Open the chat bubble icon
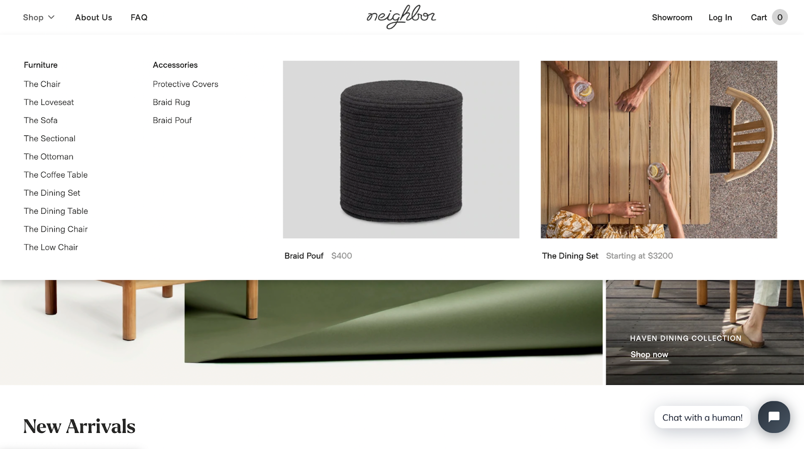The width and height of the screenshot is (804, 449). 774,417
